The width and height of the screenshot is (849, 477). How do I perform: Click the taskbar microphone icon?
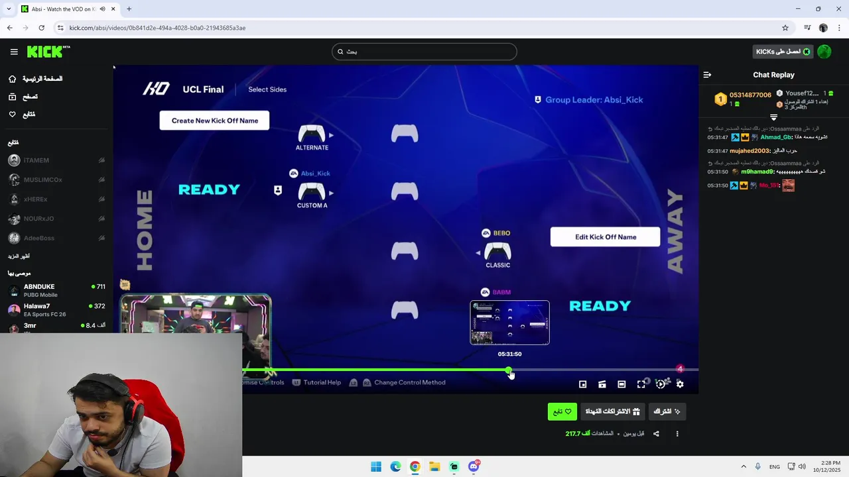pos(757,466)
